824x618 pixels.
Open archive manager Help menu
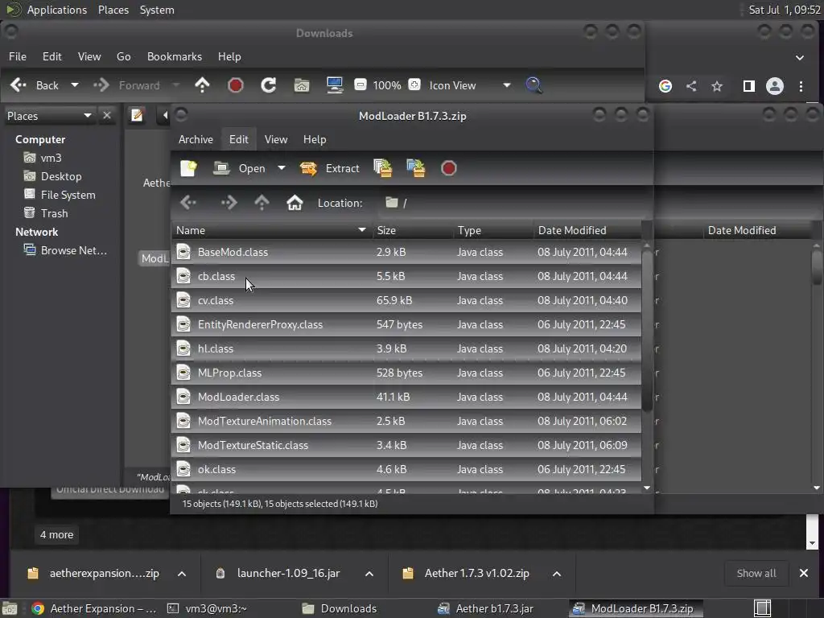(315, 139)
